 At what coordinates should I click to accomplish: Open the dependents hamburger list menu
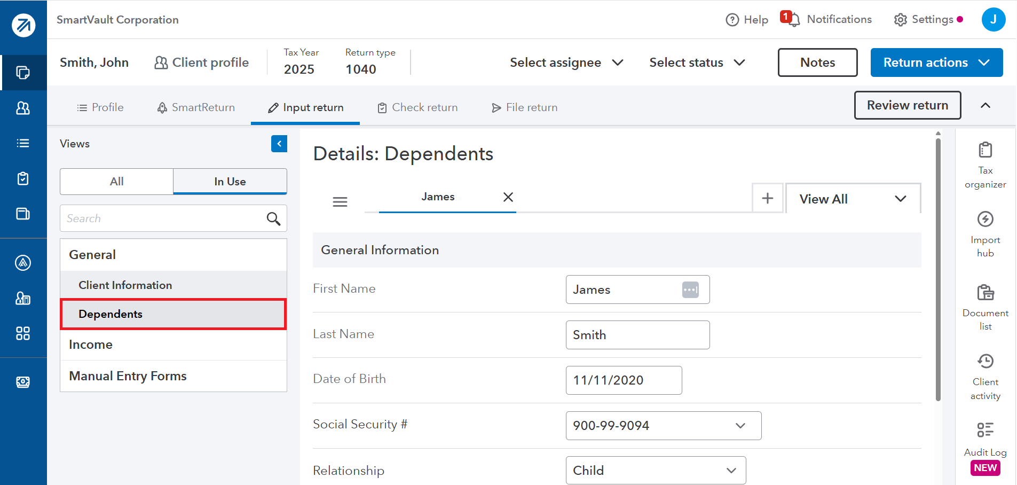click(x=340, y=202)
